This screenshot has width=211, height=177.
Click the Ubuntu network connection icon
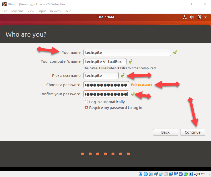coord(184,17)
